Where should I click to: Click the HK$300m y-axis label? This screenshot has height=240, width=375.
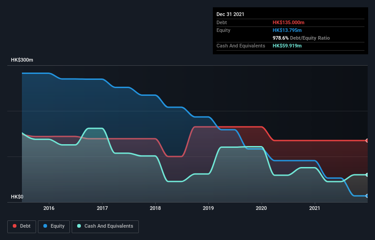[x=22, y=60]
